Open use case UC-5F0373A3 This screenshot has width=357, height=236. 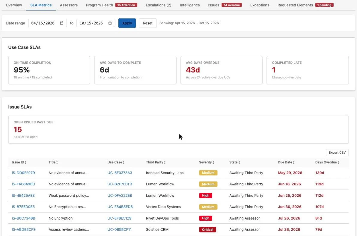coord(120,173)
